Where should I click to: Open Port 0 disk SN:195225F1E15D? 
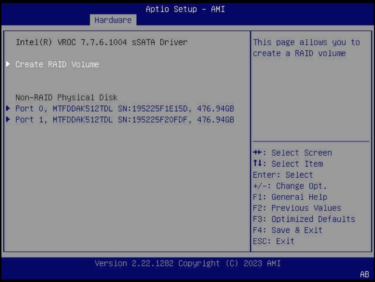tap(124, 108)
